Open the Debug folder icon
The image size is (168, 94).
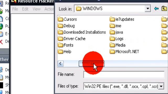point(60,26)
